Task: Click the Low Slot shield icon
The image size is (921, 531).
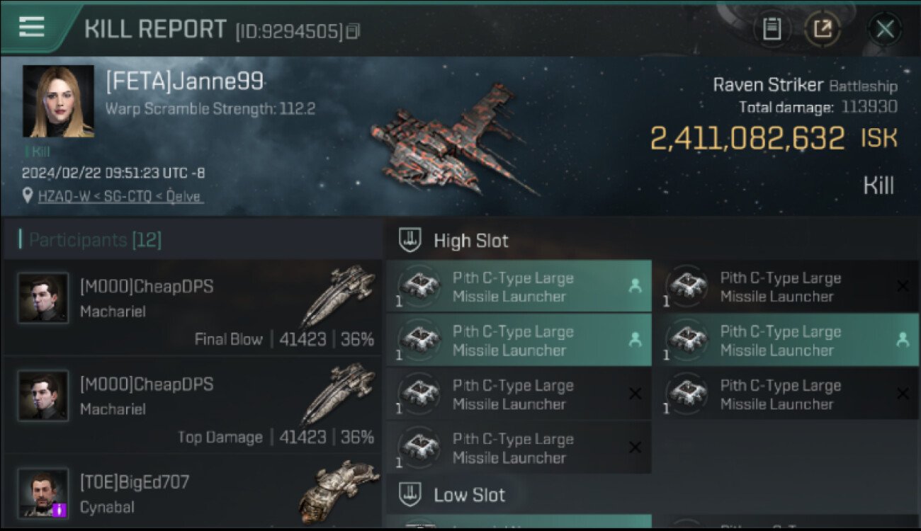Action: (411, 493)
